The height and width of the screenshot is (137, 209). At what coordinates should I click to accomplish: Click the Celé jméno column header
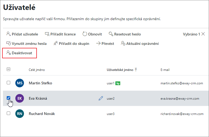click(x=37, y=70)
